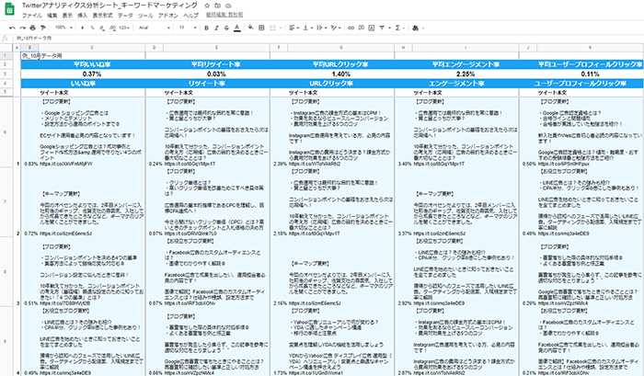The height and width of the screenshot is (376, 644).
Task: Select row 3 header
Action: click(6, 74)
